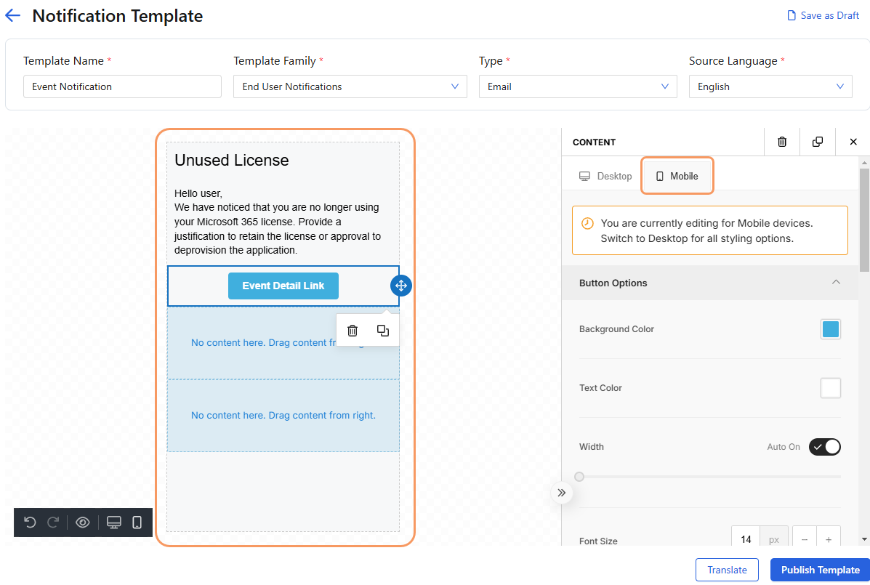
Task: Select the Unused License heading text
Action: tap(231, 161)
